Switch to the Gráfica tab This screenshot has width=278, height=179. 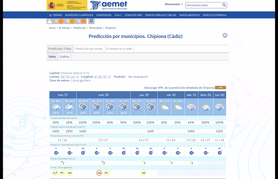pos(64,57)
